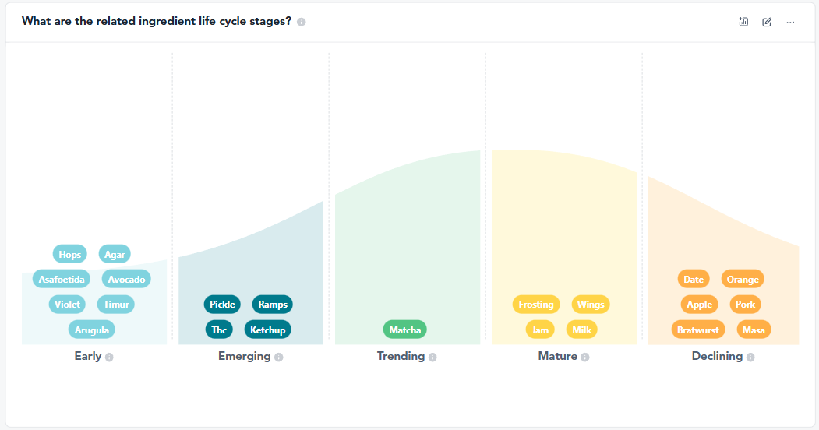This screenshot has height=430, width=819.
Task: Click info icon next to Emerging label
Action: 279,358
